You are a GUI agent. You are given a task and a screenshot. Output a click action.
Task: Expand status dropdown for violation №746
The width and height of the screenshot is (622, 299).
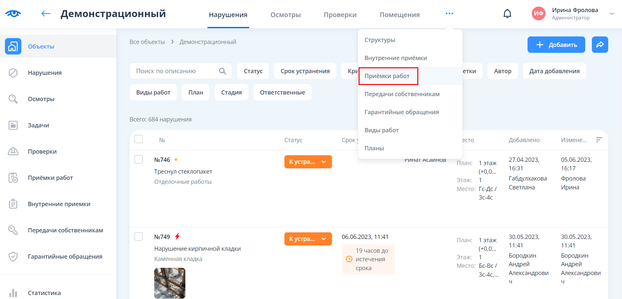323,162
